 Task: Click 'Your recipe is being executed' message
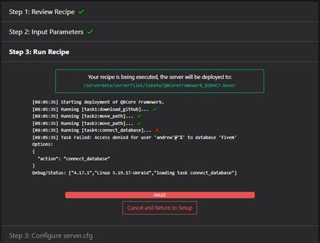click(160, 77)
